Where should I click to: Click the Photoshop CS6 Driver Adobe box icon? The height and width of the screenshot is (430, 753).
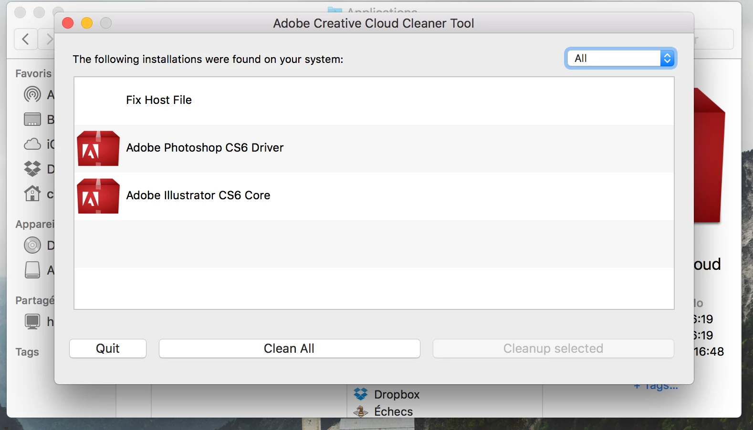pyautogui.click(x=98, y=148)
